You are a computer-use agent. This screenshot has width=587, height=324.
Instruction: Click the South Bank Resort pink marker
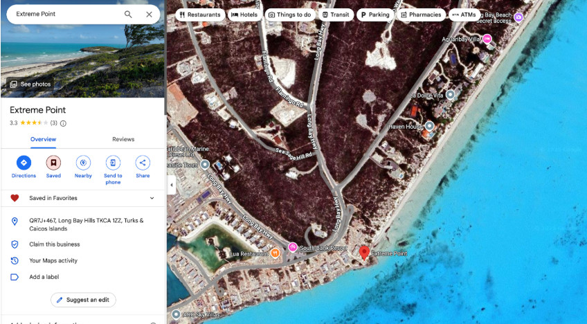pyautogui.click(x=292, y=248)
